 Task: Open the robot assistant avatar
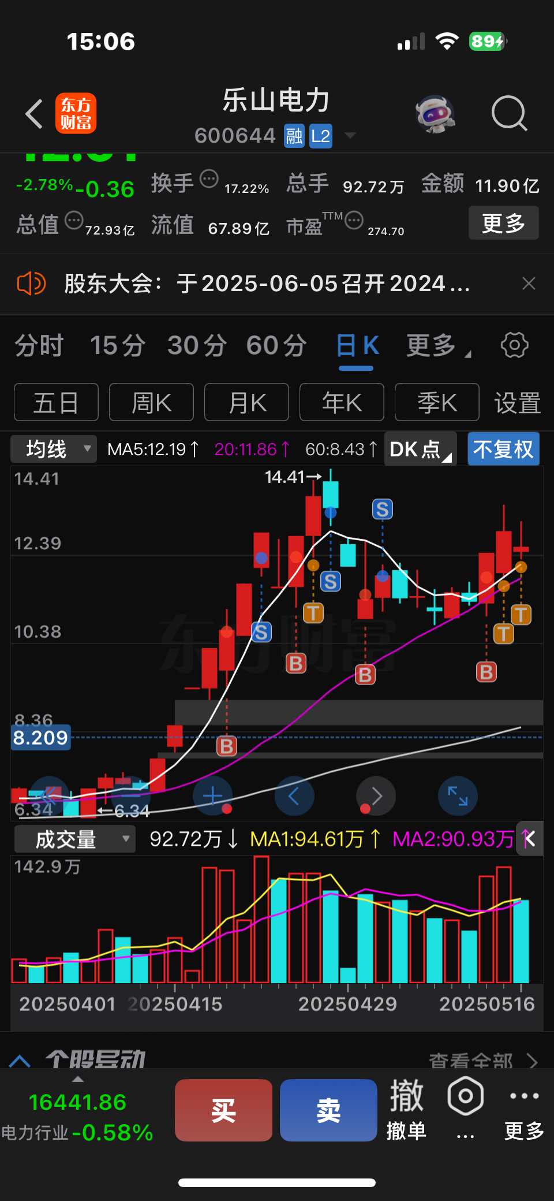[435, 114]
